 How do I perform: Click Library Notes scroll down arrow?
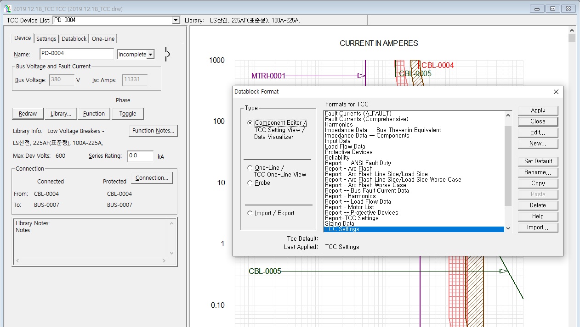[172, 253]
